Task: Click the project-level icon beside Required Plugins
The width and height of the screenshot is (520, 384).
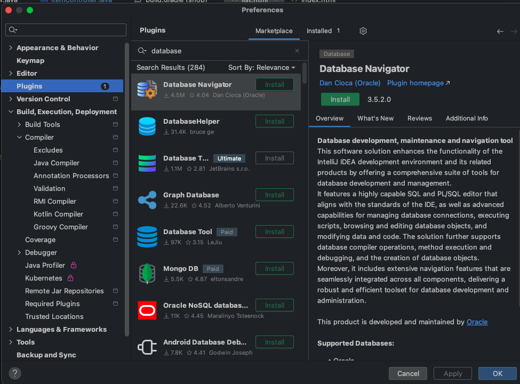Action: click(115, 303)
